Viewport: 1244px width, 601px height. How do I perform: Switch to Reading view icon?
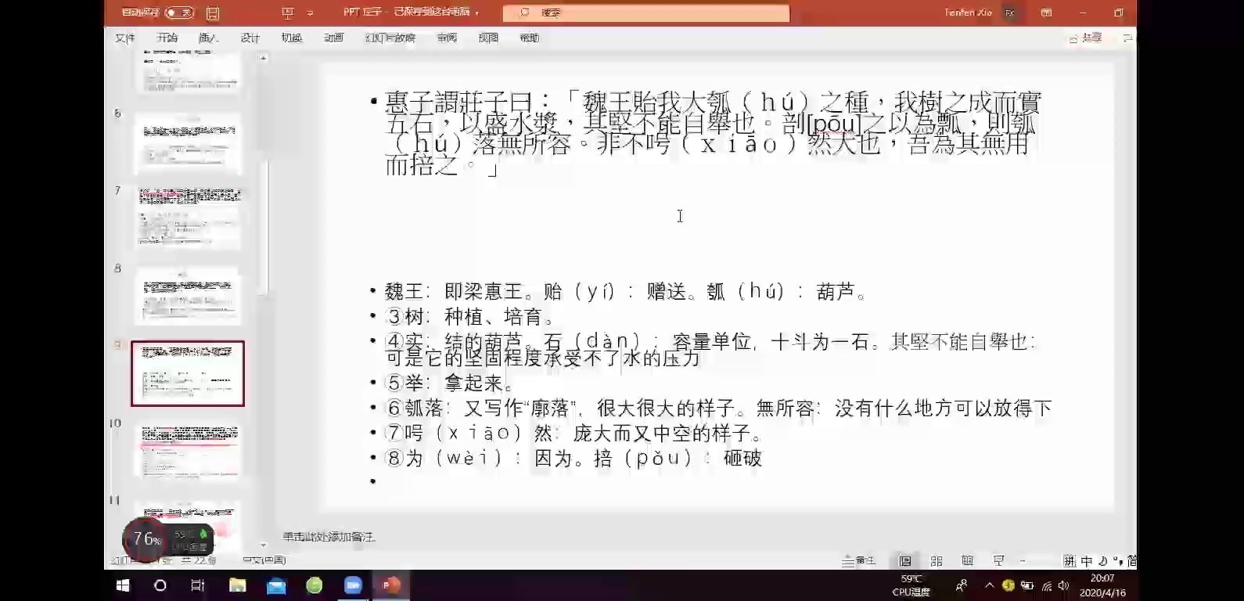click(x=968, y=561)
